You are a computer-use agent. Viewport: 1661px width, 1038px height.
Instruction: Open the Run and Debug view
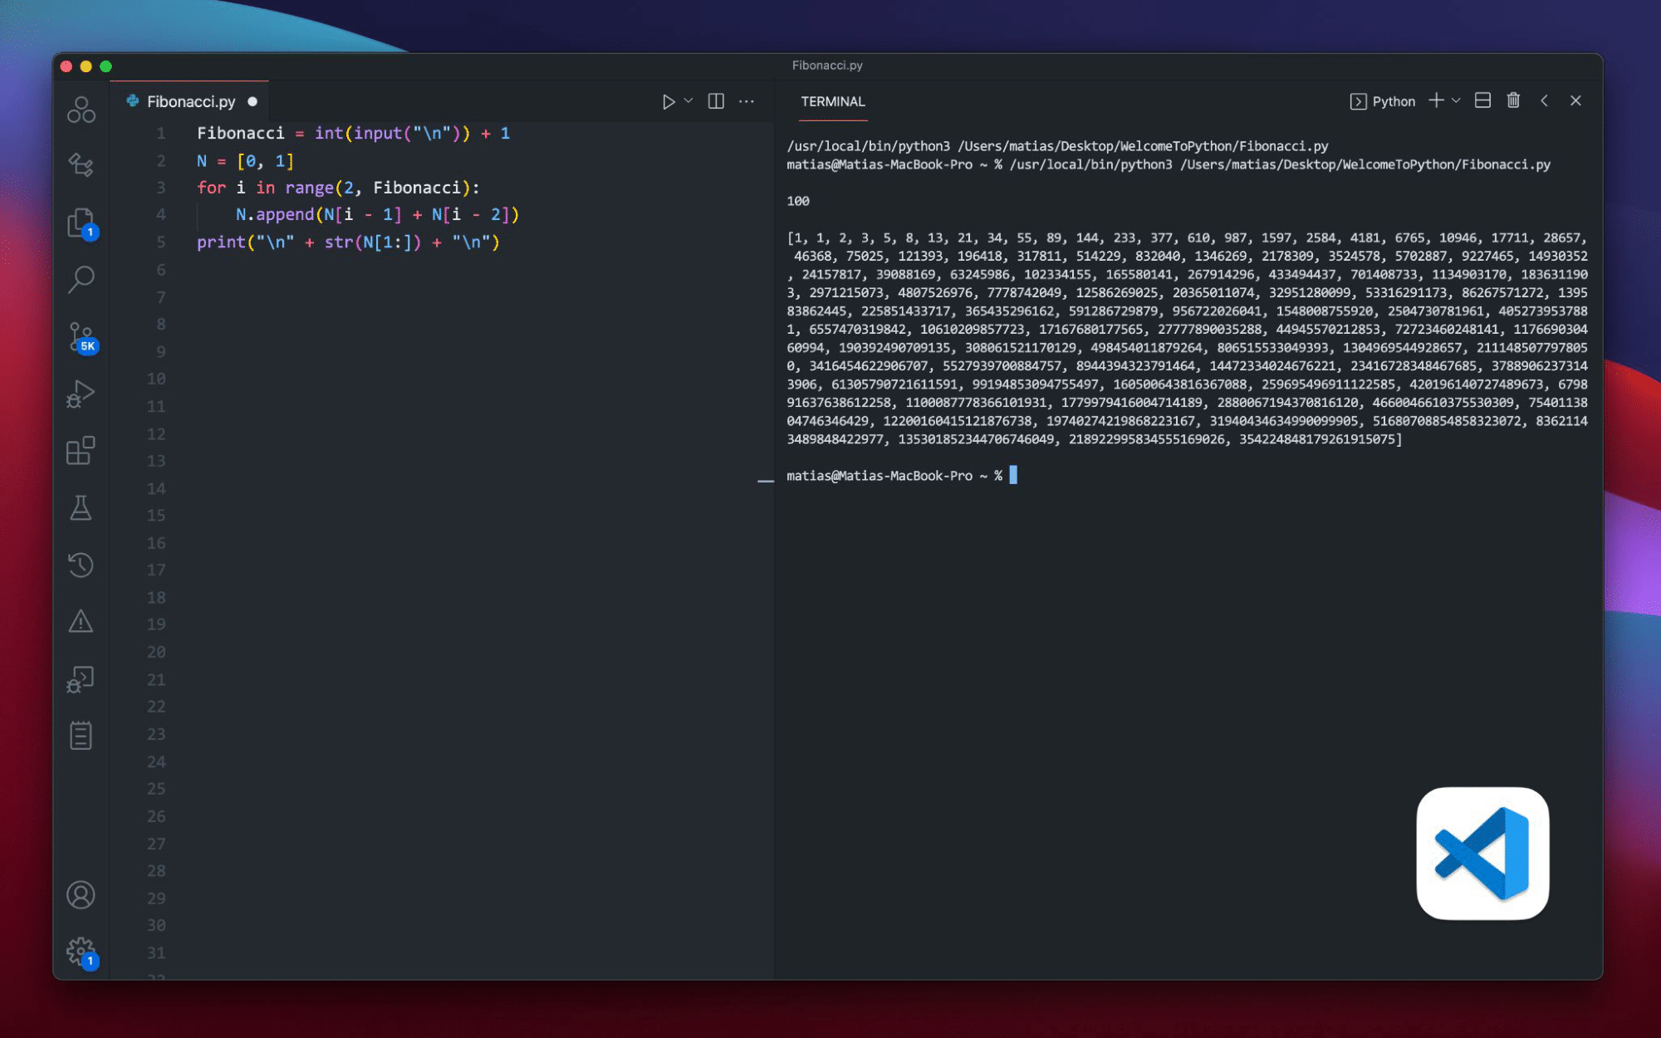pos(81,394)
